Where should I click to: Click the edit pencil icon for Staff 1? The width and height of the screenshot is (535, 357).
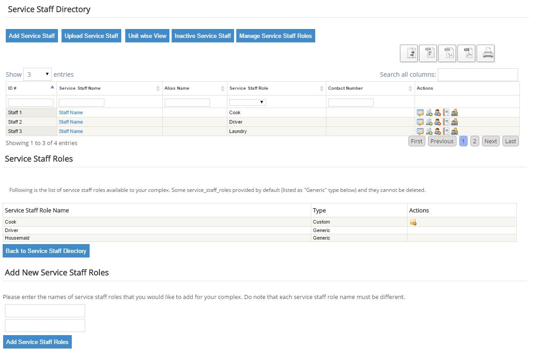[420, 112]
